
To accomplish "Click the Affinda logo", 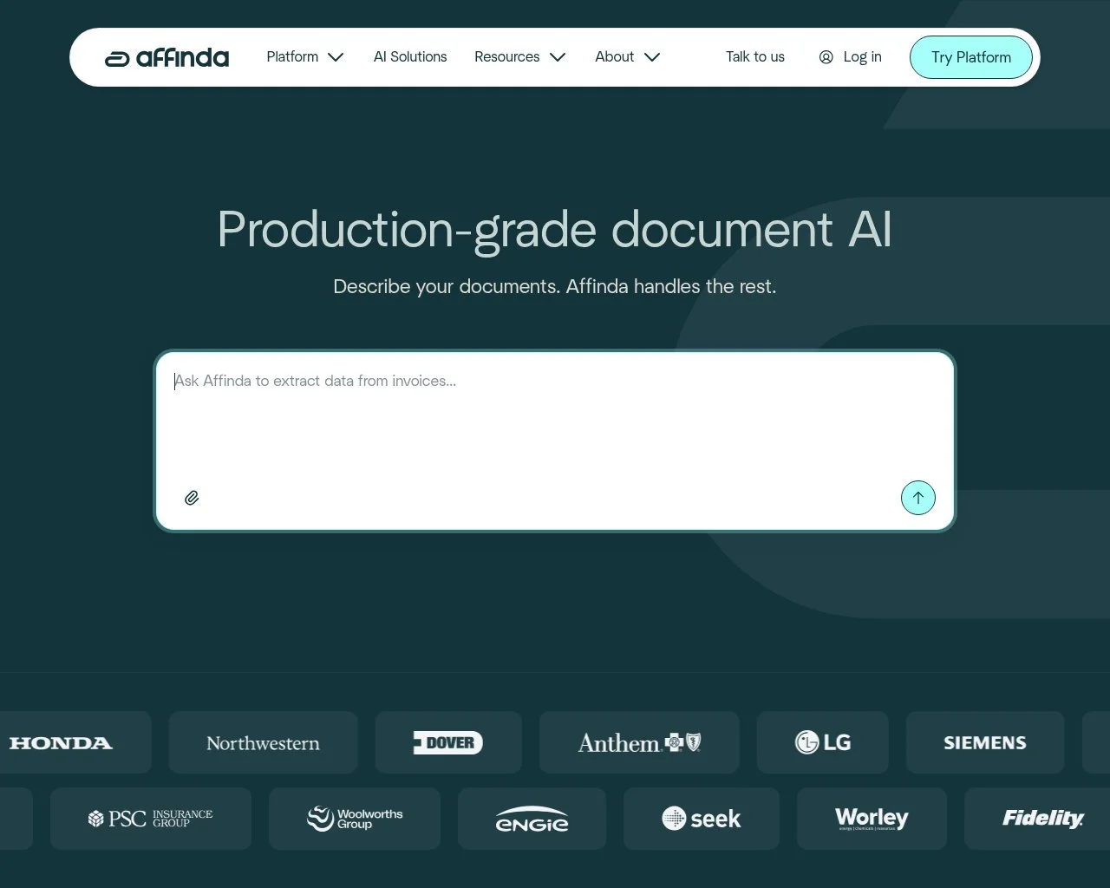I will [x=166, y=57].
